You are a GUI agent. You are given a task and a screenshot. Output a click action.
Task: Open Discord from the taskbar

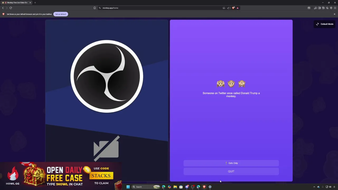[x=187, y=187]
